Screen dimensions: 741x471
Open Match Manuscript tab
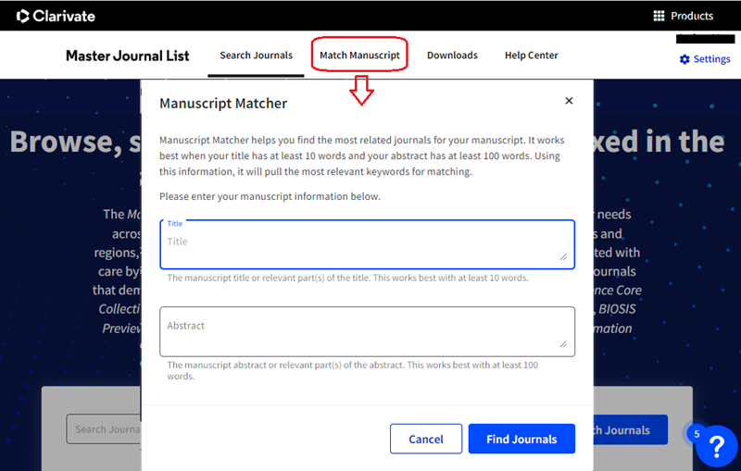[359, 56]
